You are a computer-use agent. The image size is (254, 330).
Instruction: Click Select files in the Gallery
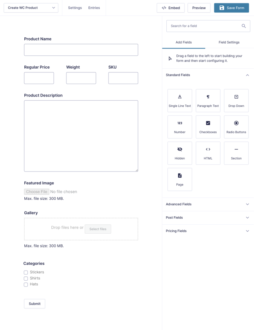(x=98, y=229)
